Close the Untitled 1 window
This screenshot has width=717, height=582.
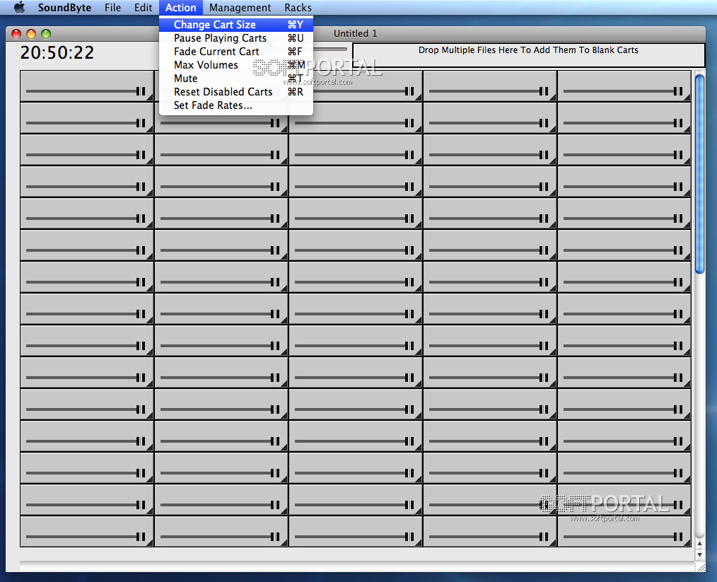(x=16, y=34)
